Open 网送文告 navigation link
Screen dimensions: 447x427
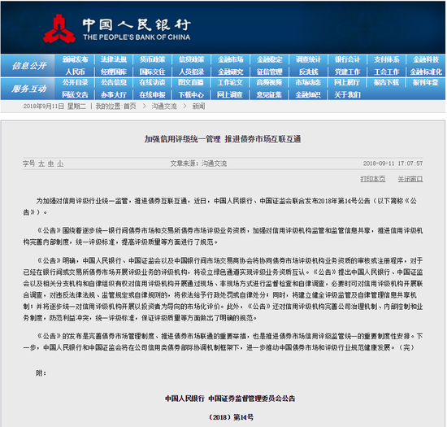[75, 94]
